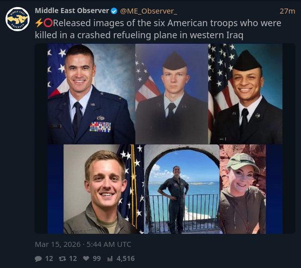
Task: Open the Middle East Observer profile avatar
Action: coord(18,19)
